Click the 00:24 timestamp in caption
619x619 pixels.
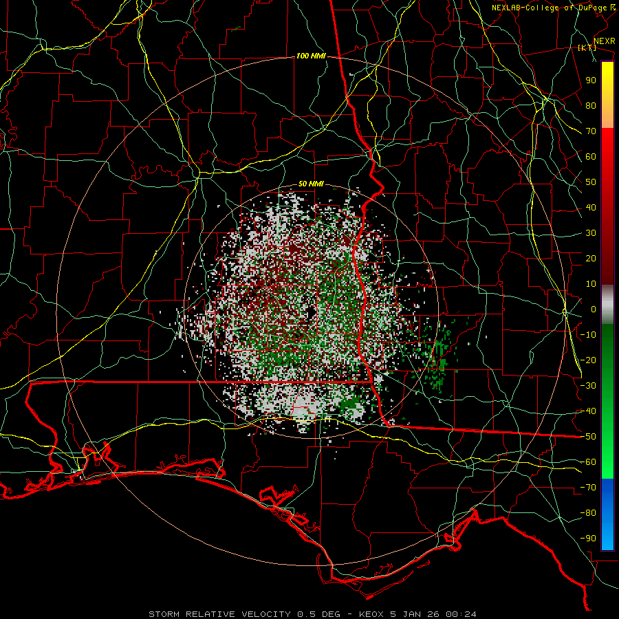pos(461,614)
